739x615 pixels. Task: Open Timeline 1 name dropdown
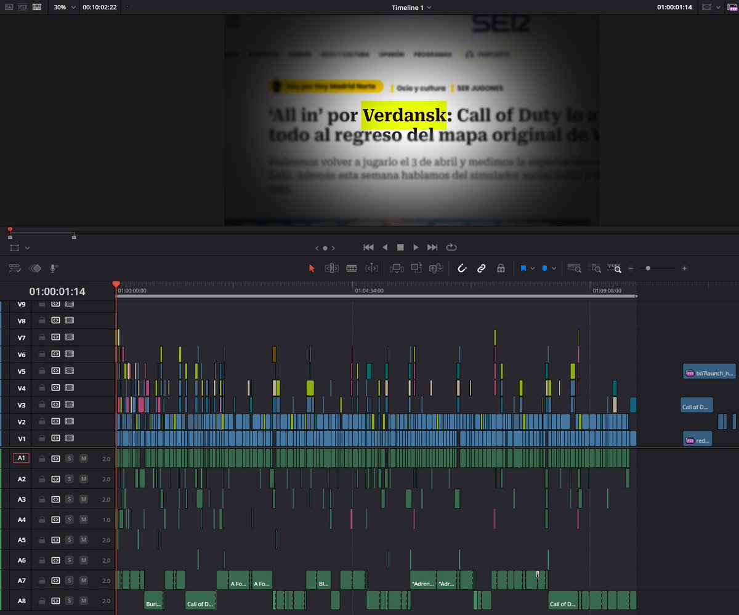(x=411, y=7)
